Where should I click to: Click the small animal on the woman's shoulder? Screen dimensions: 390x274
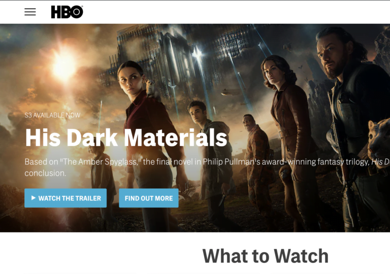click(152, 89)
